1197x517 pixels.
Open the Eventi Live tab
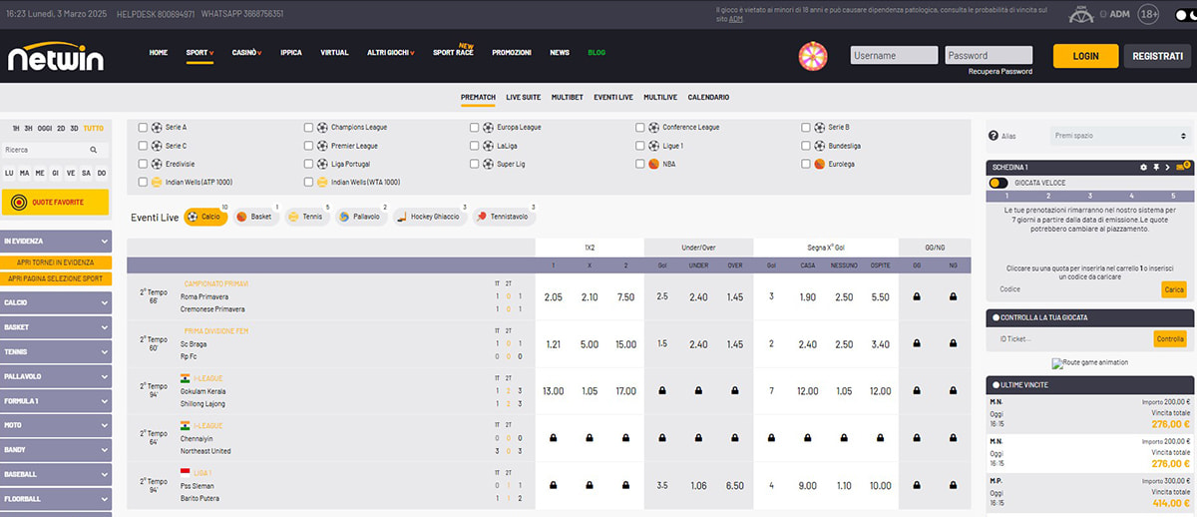(613, 97)
